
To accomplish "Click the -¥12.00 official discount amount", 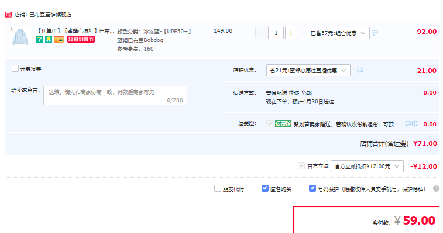I will point(424,166).
